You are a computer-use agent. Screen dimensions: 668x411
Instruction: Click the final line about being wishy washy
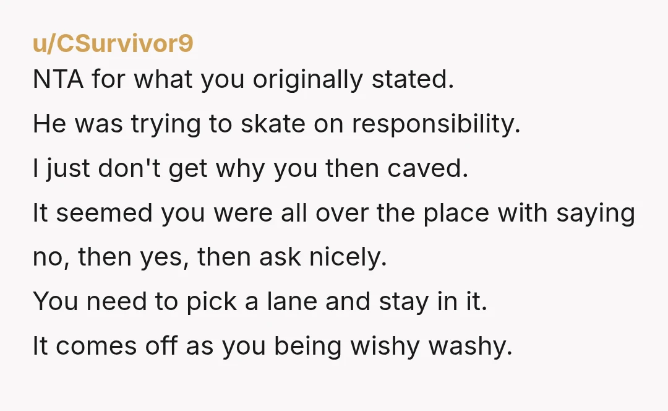(273, 346)
